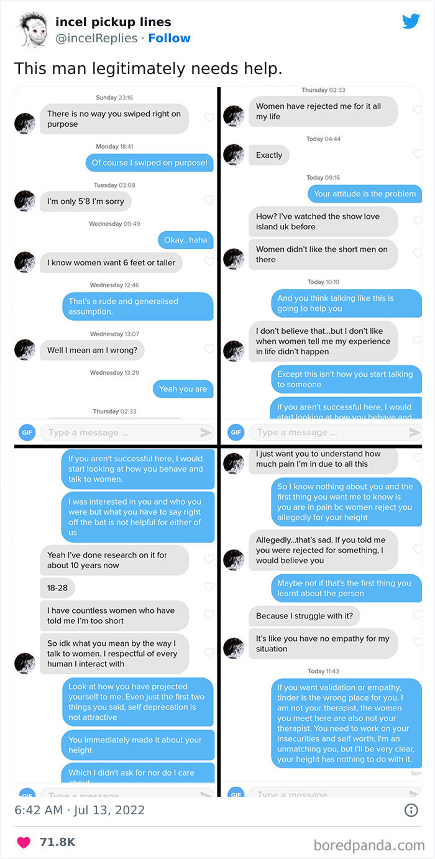This screenshot has width=435, height=859.
Task: Click the message input in the top-left chat
Action: click(x=115, y=432)
